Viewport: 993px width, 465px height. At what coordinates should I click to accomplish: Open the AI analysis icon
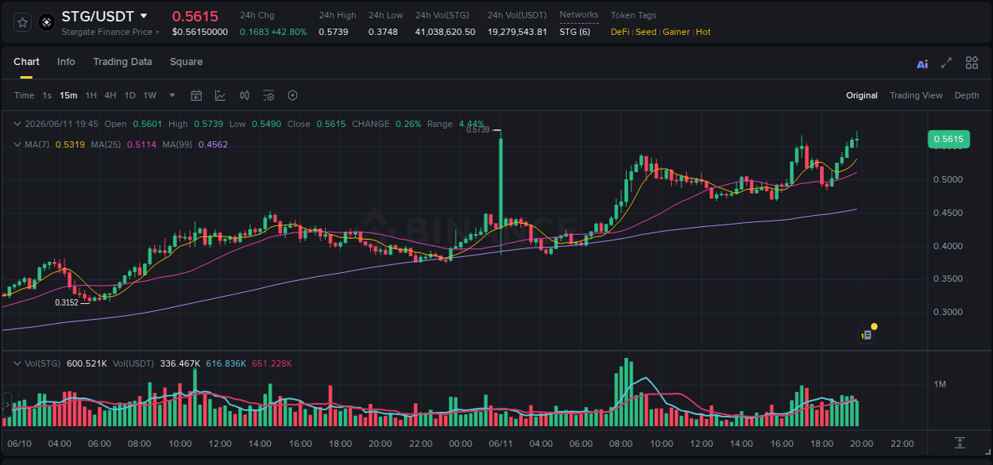[x=922, y=63]
